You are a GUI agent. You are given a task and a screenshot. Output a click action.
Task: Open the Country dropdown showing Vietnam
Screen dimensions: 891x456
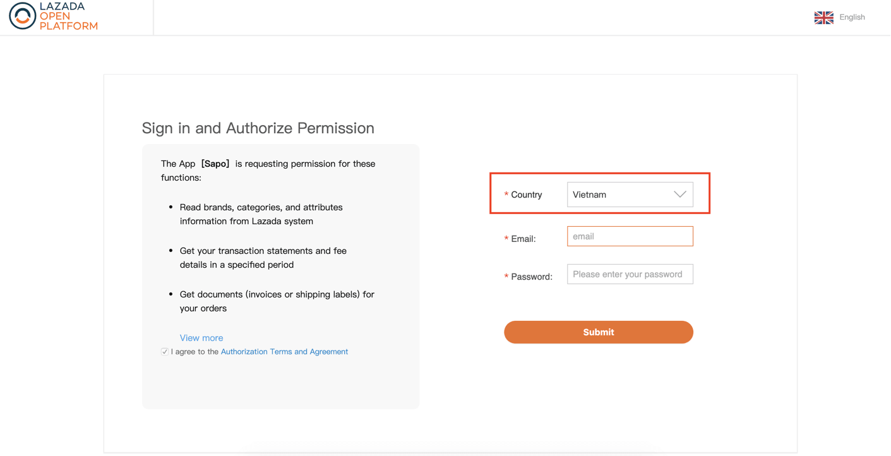630,195
